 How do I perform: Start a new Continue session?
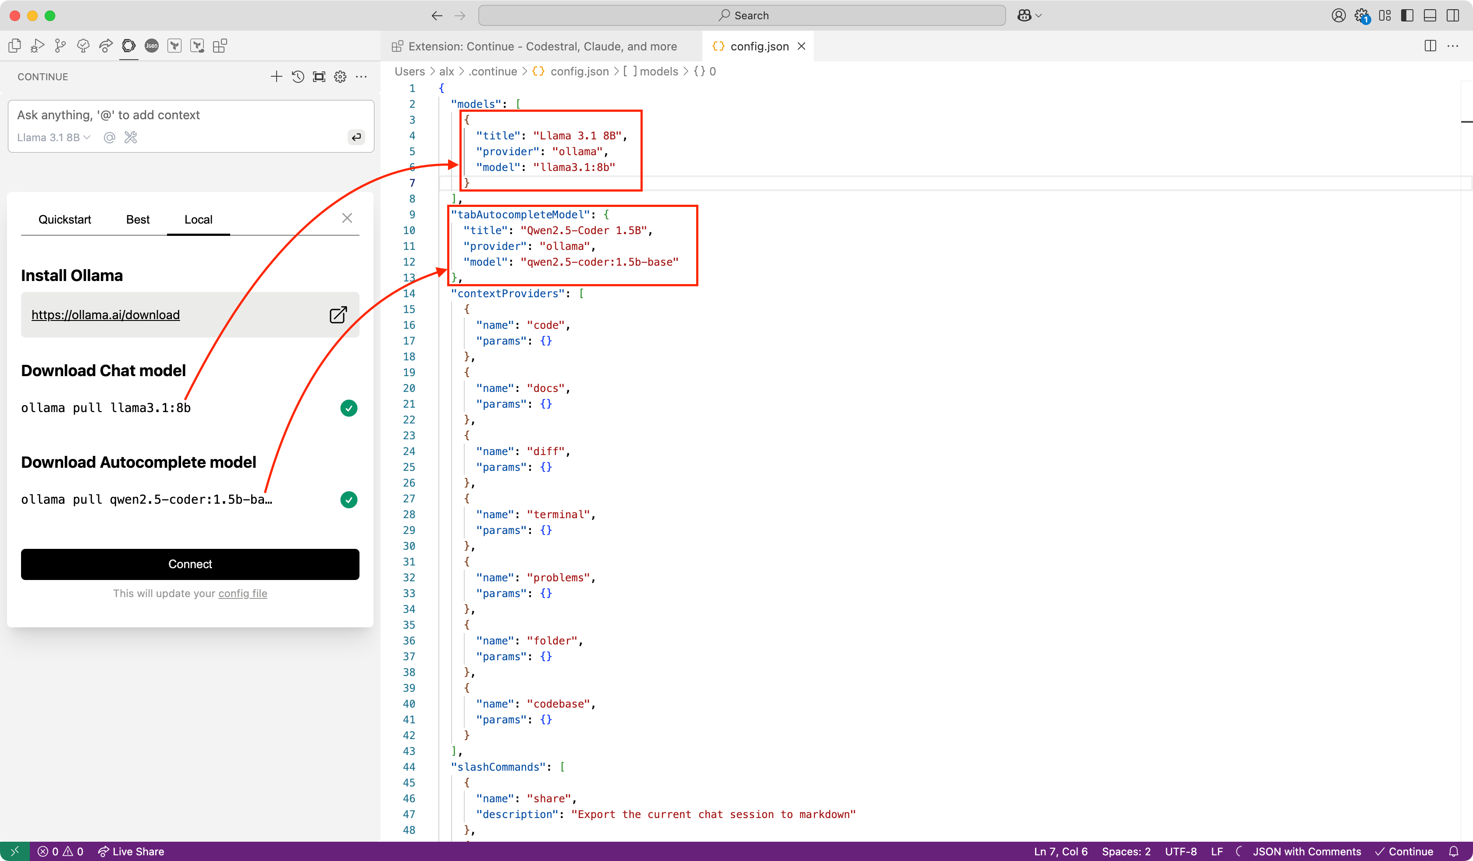click(277, 77)
